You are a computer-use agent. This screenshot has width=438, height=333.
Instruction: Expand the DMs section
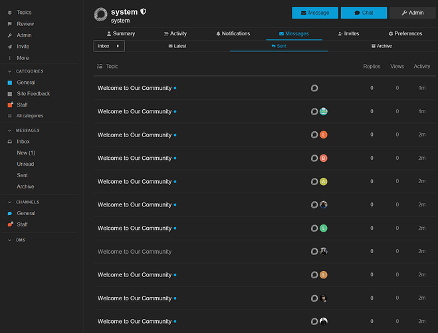17,240
